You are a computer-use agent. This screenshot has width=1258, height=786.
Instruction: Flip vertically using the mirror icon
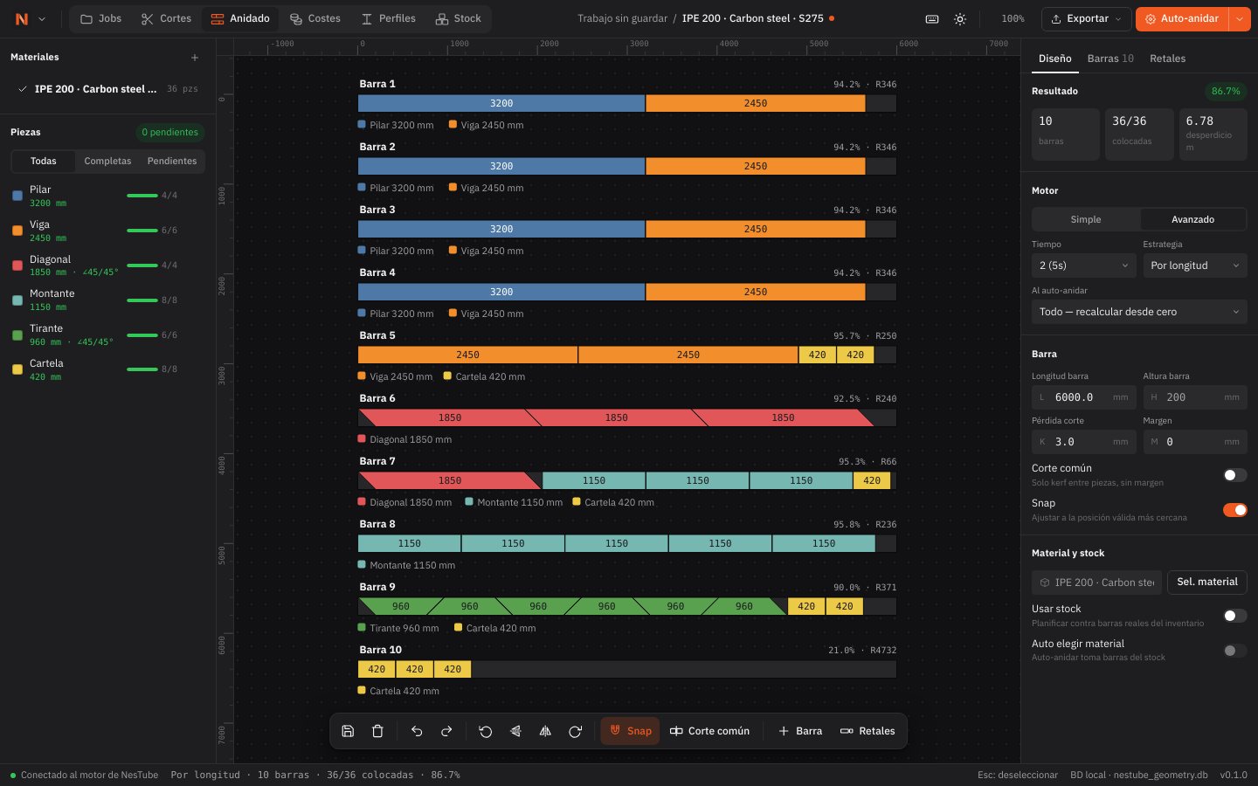(515, 731)
